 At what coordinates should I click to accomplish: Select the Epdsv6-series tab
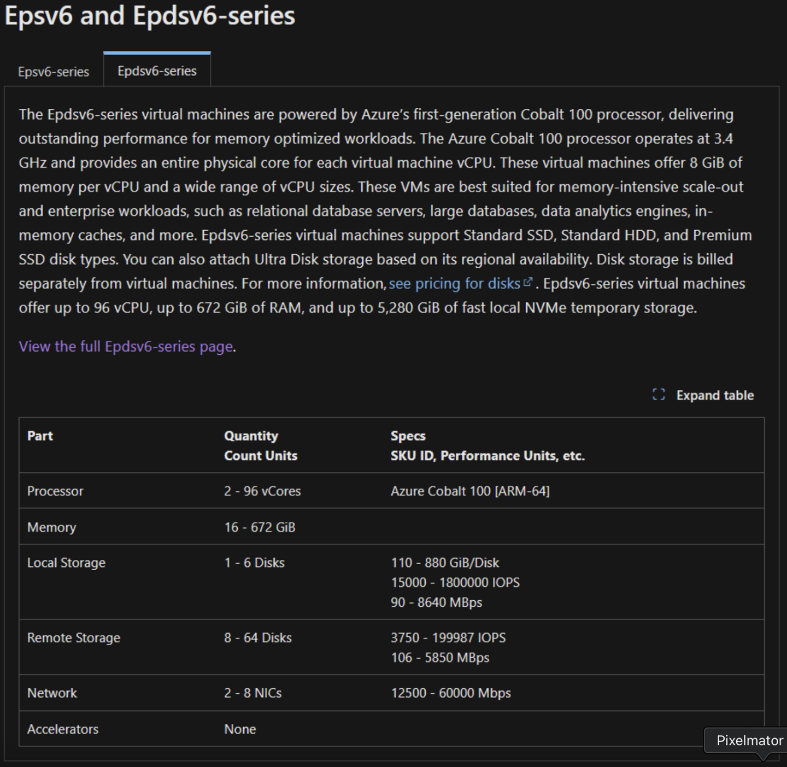pos(157,71)
